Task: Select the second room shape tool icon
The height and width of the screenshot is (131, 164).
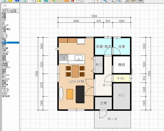Action: 7,10
